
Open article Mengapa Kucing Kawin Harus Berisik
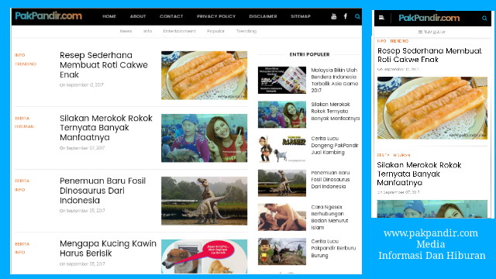(108, 248)
